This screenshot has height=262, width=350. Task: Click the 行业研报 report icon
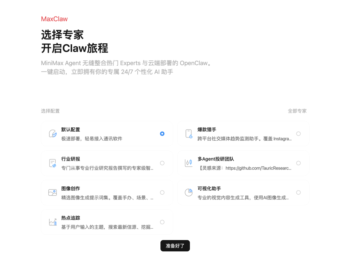click(x=52, y=163)
